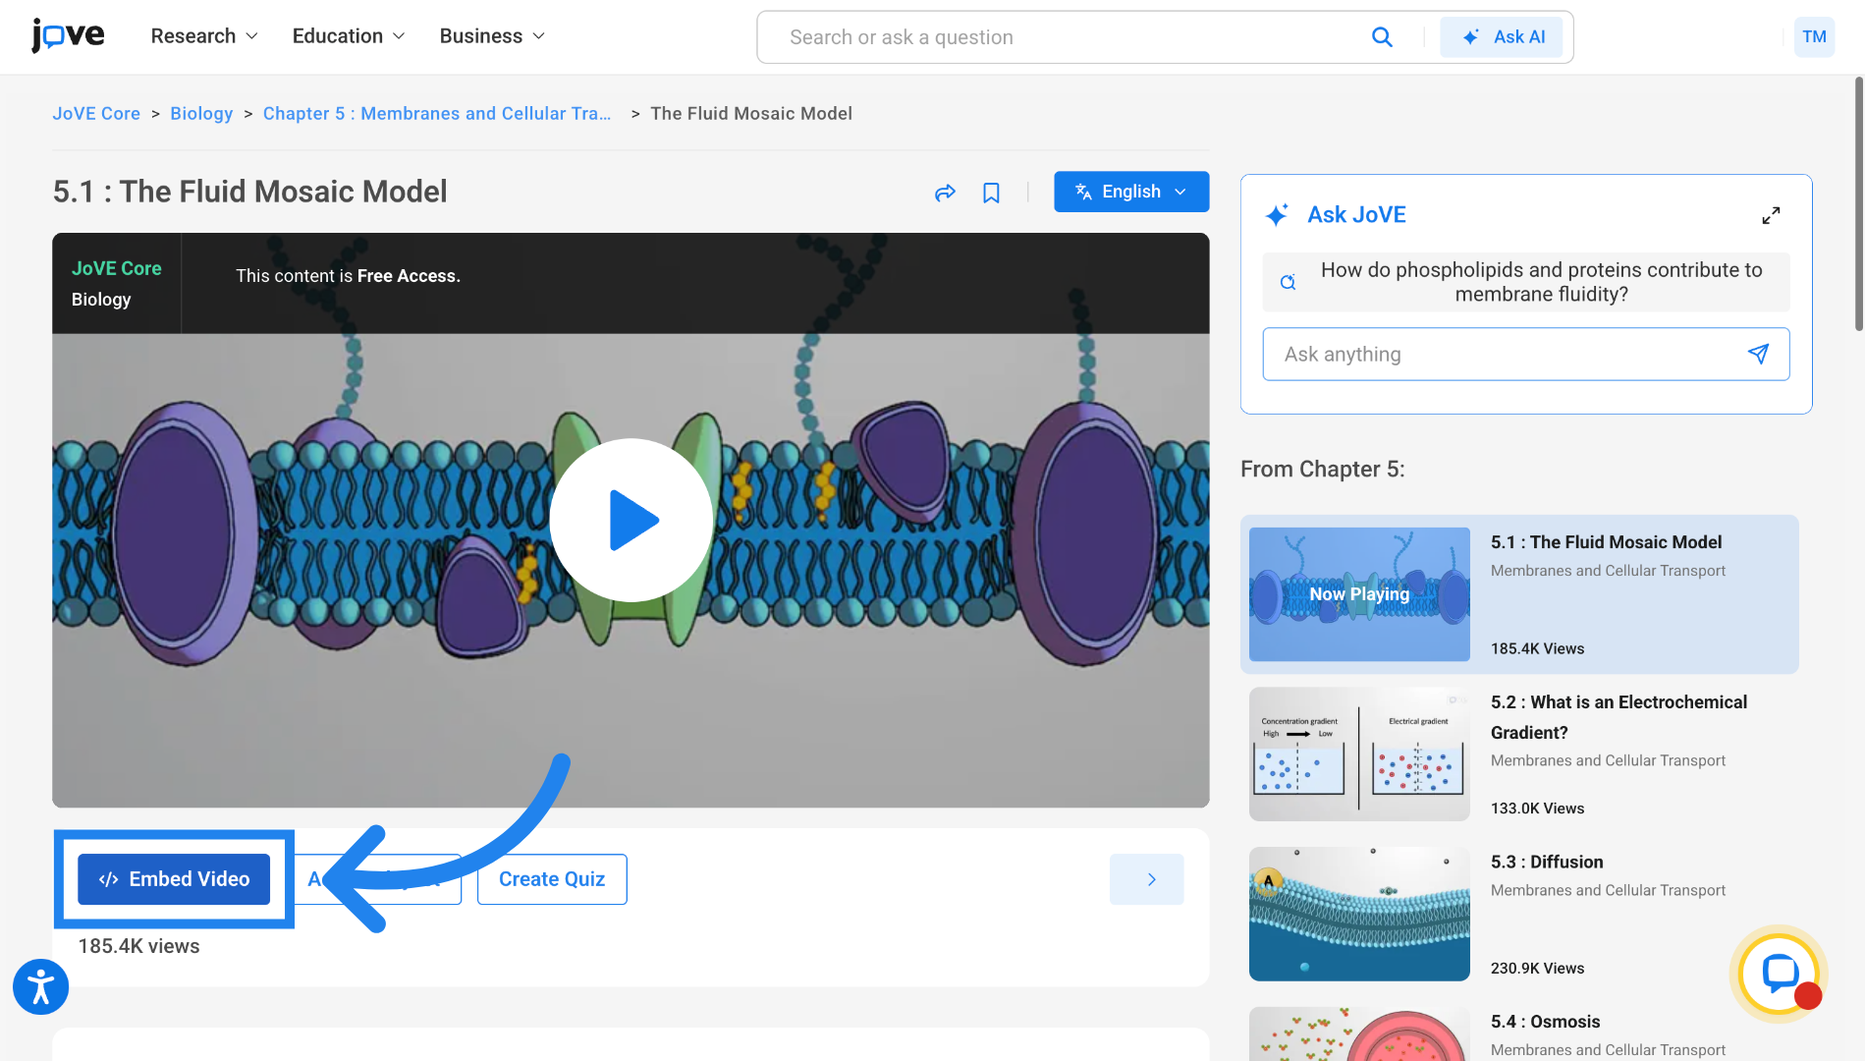Viewport: 1865px width, 1061px height.
Task: Open the accessibility options button
Action: [41, 986]
